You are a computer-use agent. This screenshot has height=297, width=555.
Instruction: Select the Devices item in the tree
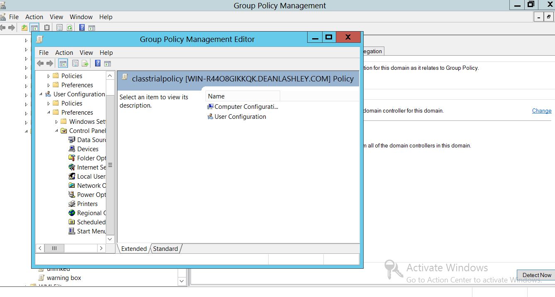pos(88,149)
